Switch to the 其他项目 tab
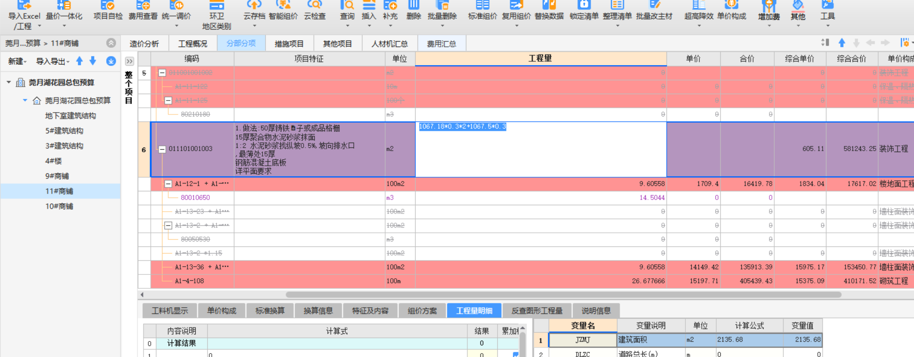 (x=337, y=43)
